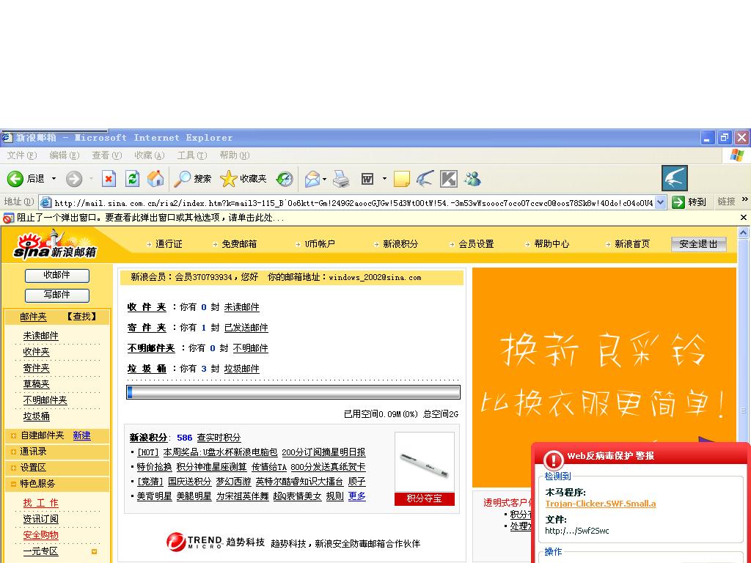Open the 文件(F) menu
This screenshot has height=563, width=751.
(x=21, y=155)
